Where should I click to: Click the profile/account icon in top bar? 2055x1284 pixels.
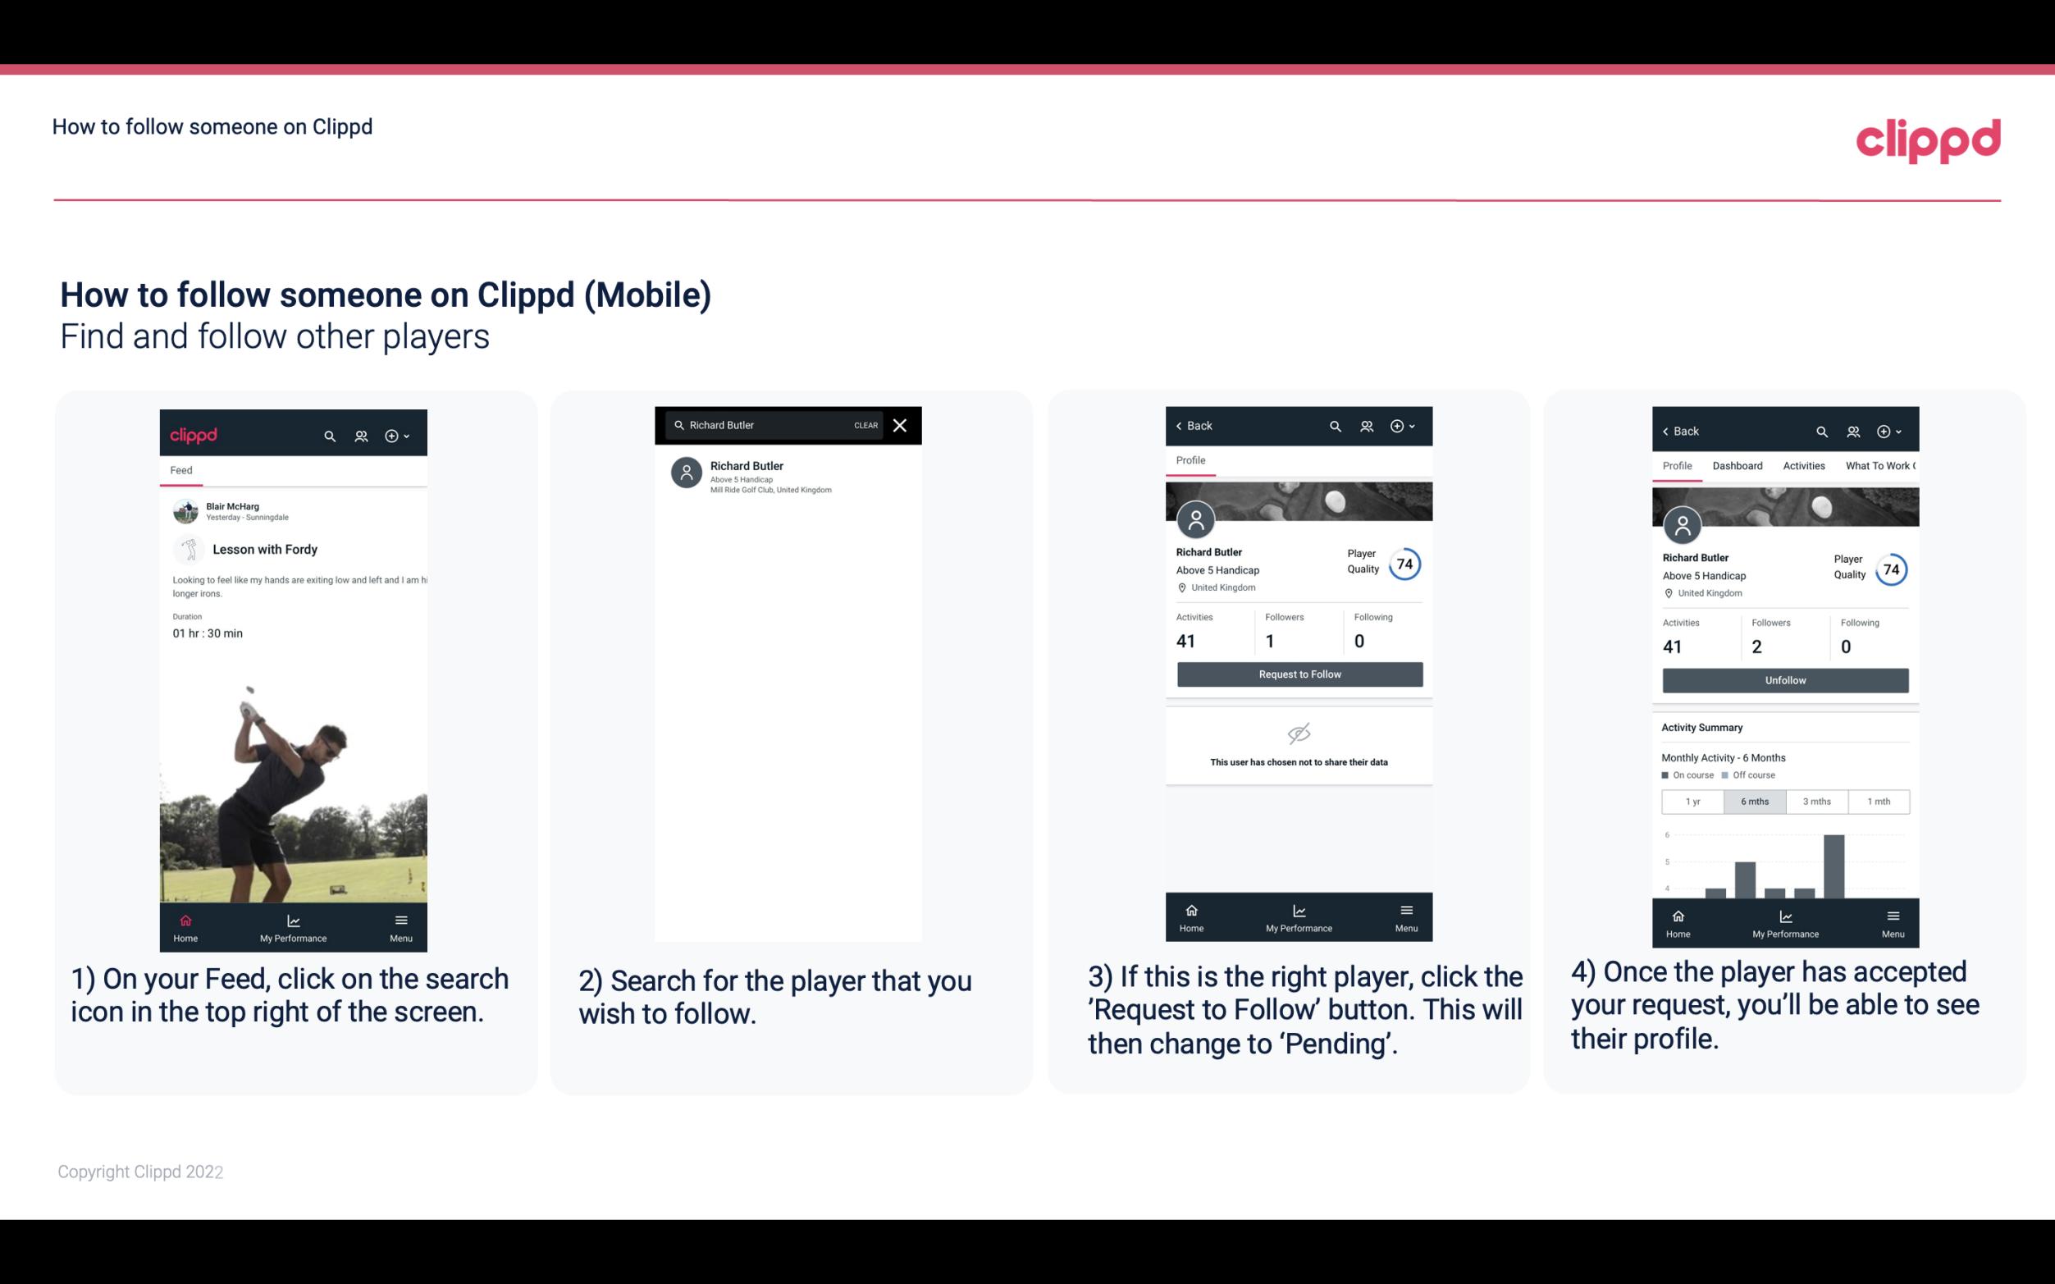pos(359,433)
